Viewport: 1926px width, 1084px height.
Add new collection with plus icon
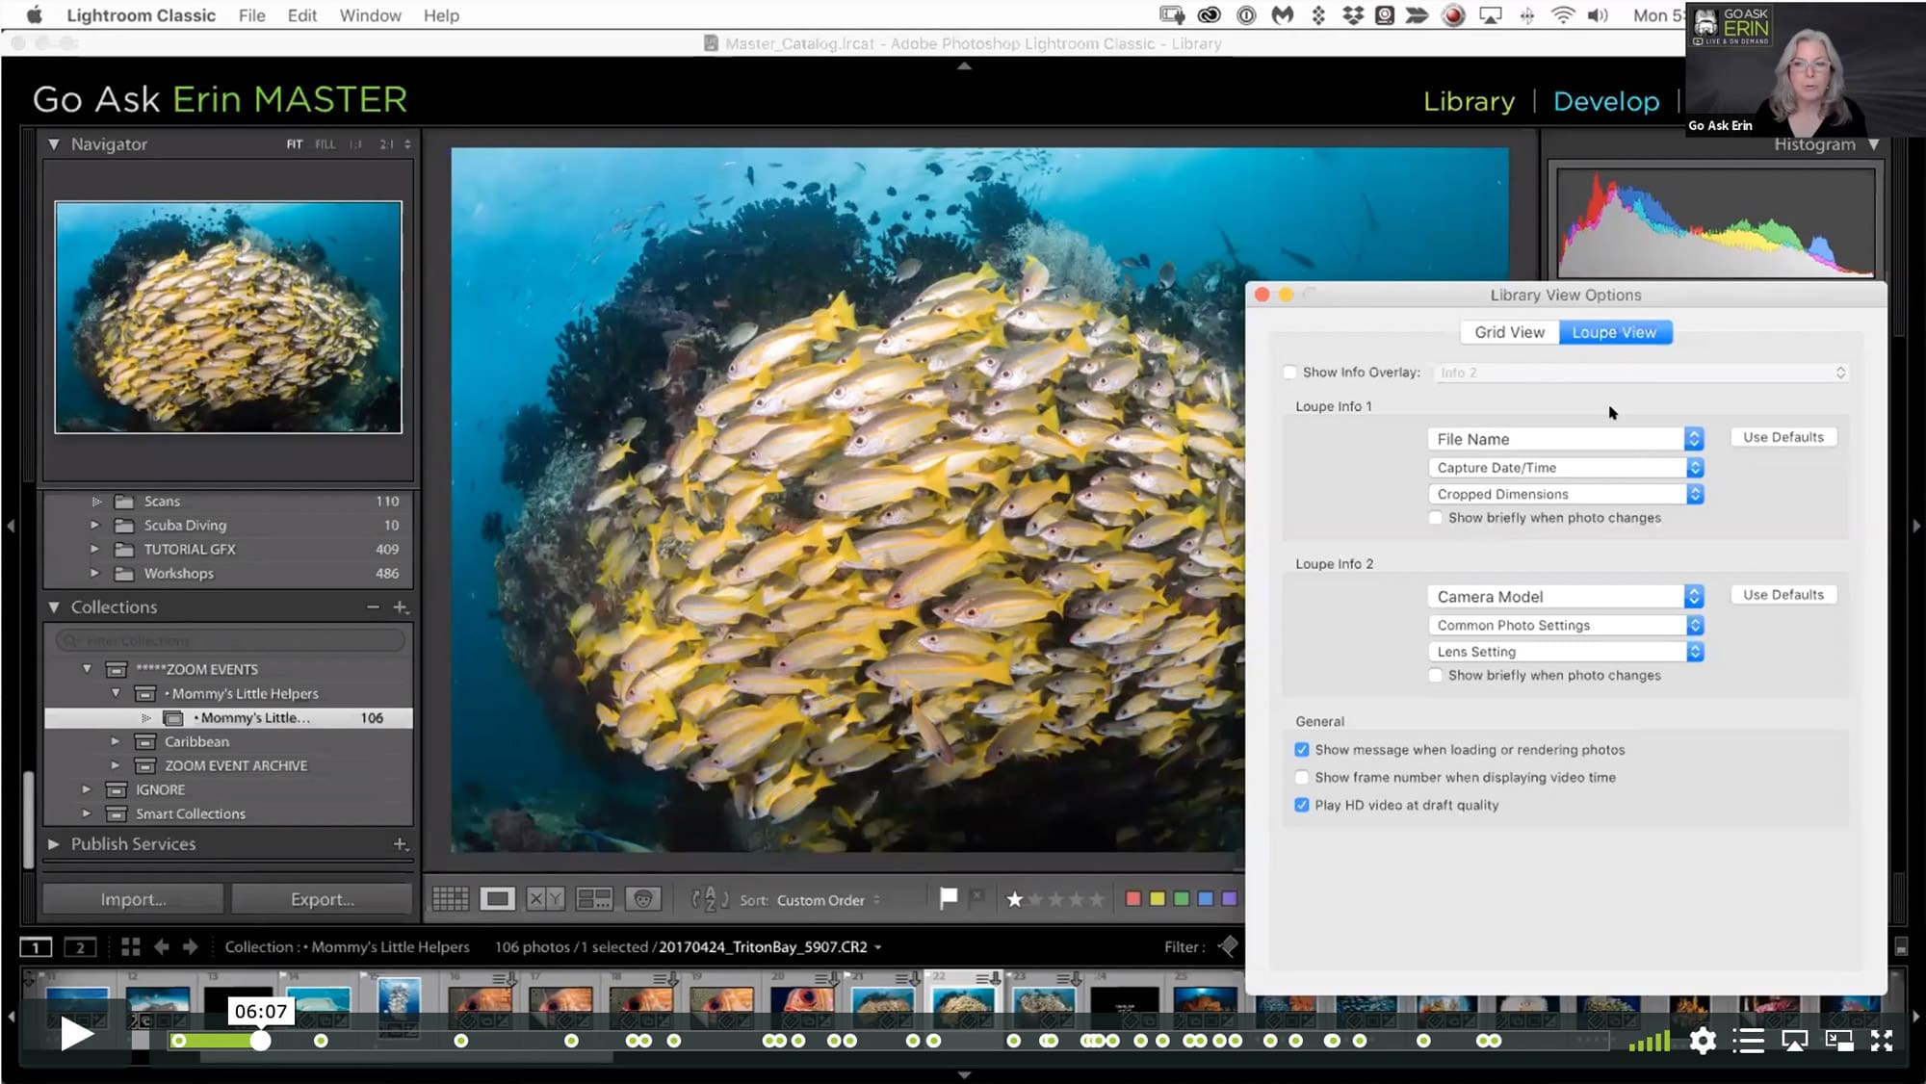pos(401,607)
